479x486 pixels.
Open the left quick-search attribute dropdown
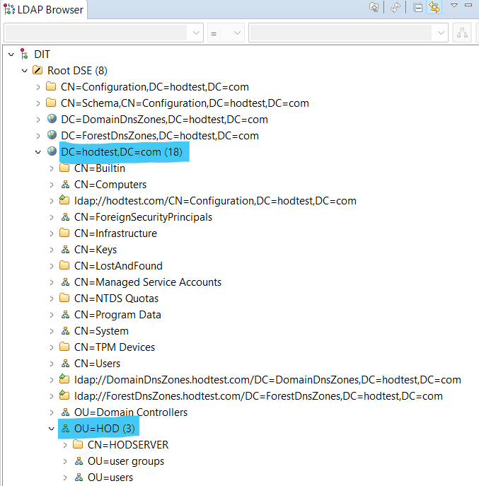click(196, 33)
